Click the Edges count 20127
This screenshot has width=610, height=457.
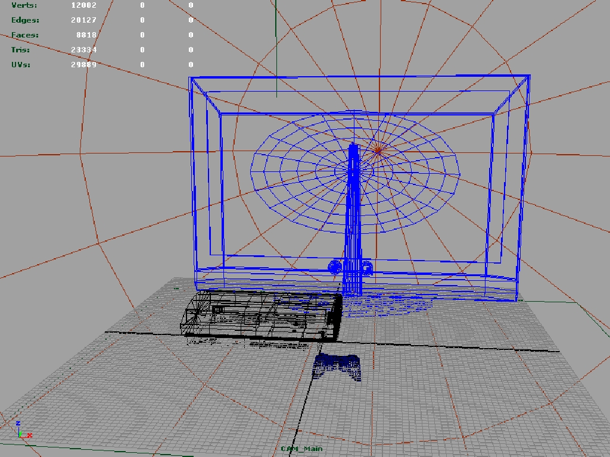pyautogui.click(x=83, y=20)
